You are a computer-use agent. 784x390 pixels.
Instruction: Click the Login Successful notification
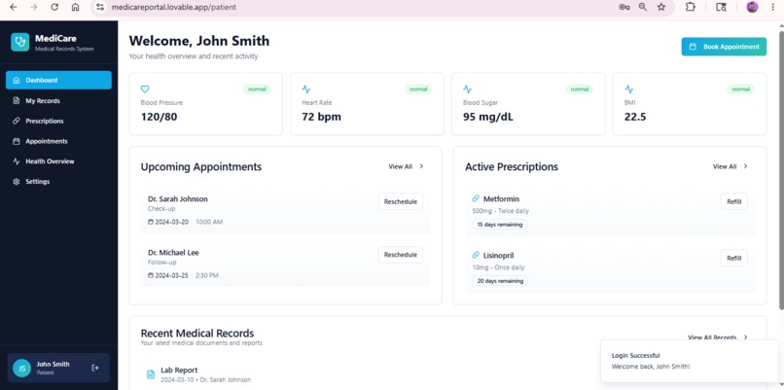690,361
